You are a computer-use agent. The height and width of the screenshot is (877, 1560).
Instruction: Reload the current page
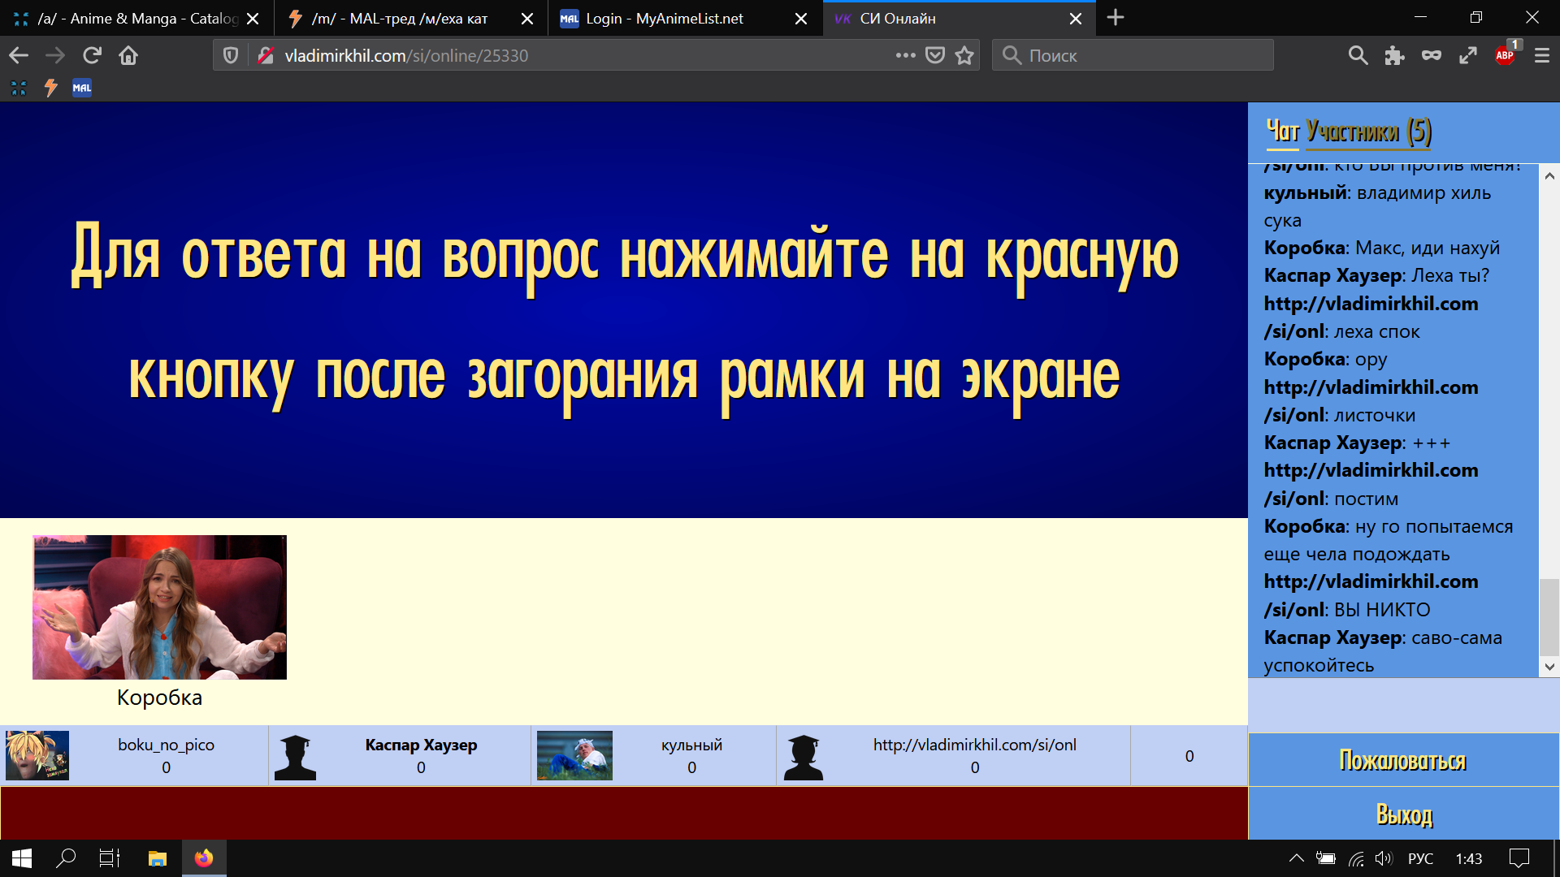point(92,55)
